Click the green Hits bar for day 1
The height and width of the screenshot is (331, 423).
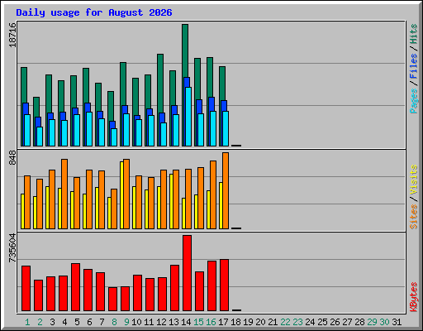point(24,85)
